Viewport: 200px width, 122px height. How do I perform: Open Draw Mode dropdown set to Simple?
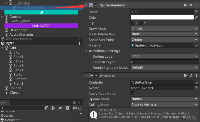coord(164,28)
